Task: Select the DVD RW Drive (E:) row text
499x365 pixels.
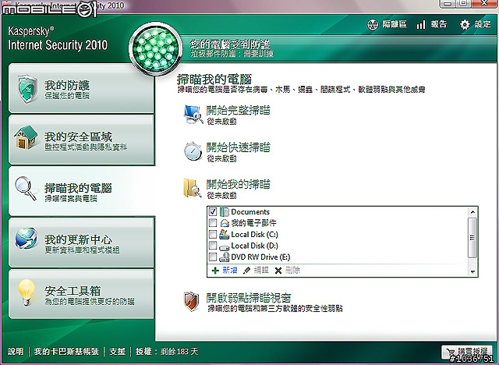Action: point(260,257)
